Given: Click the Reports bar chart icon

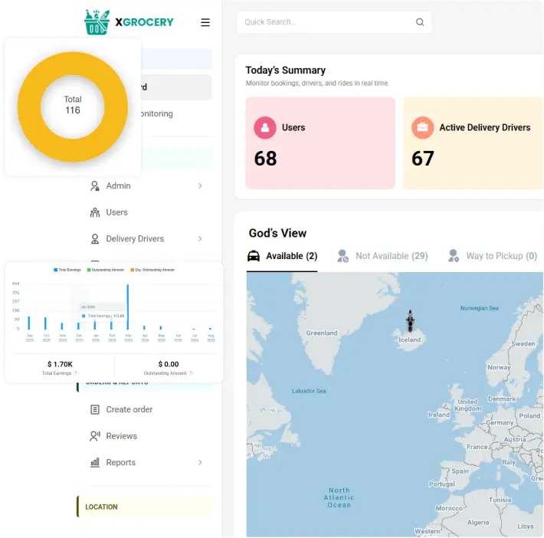Looking at the screenshot, I should (x=95, y=462).
